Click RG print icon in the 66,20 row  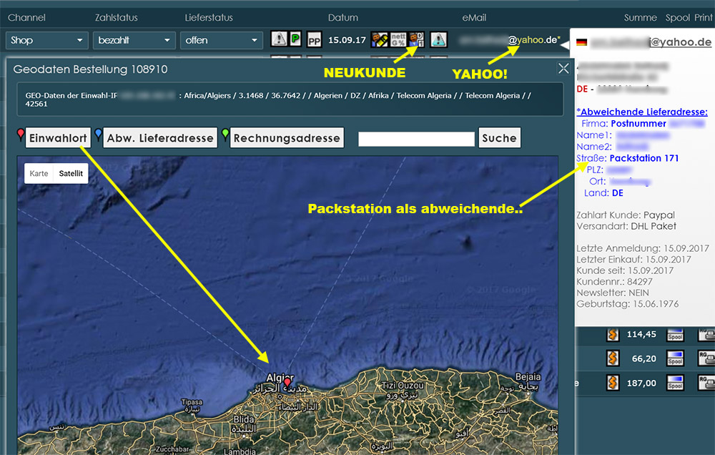706,358
